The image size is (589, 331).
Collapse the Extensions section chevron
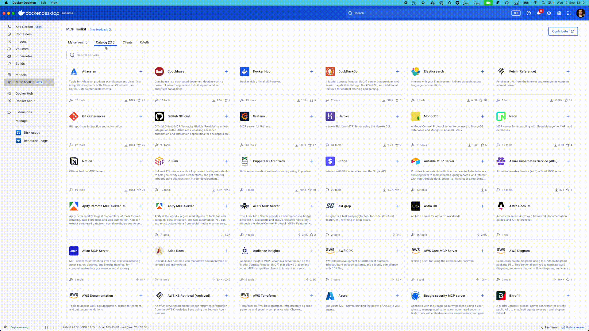coord(50,112)
